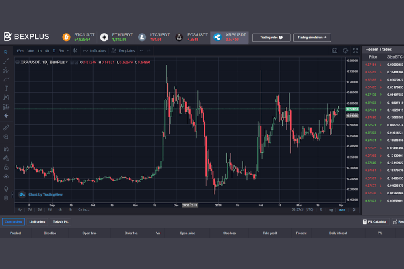Select the 5m timeframe

[61, 51]
